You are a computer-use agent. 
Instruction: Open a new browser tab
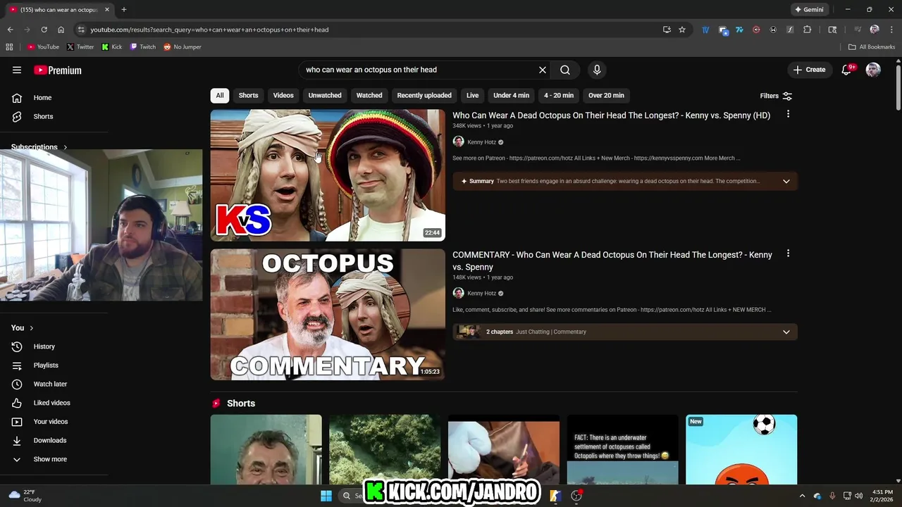pos(124,9)
